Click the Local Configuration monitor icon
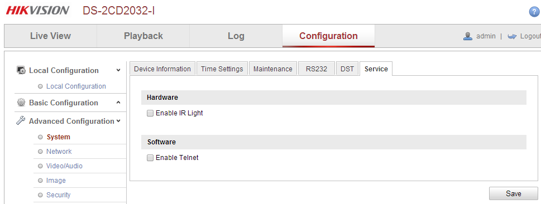The image size is (541, 204). click(x=21, y=70)
